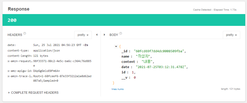
Task: Click the help icon next to BODY
Action: click(x=121, y=33)
